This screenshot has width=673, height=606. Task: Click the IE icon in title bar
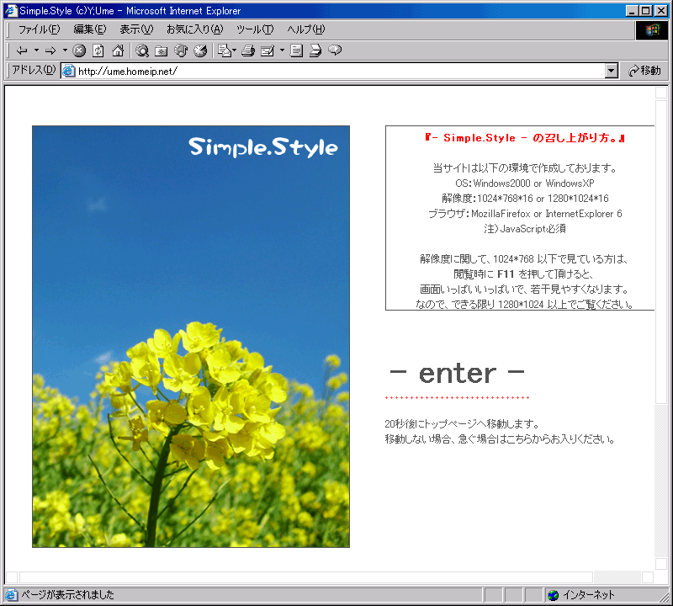click(x=11, y=10)
